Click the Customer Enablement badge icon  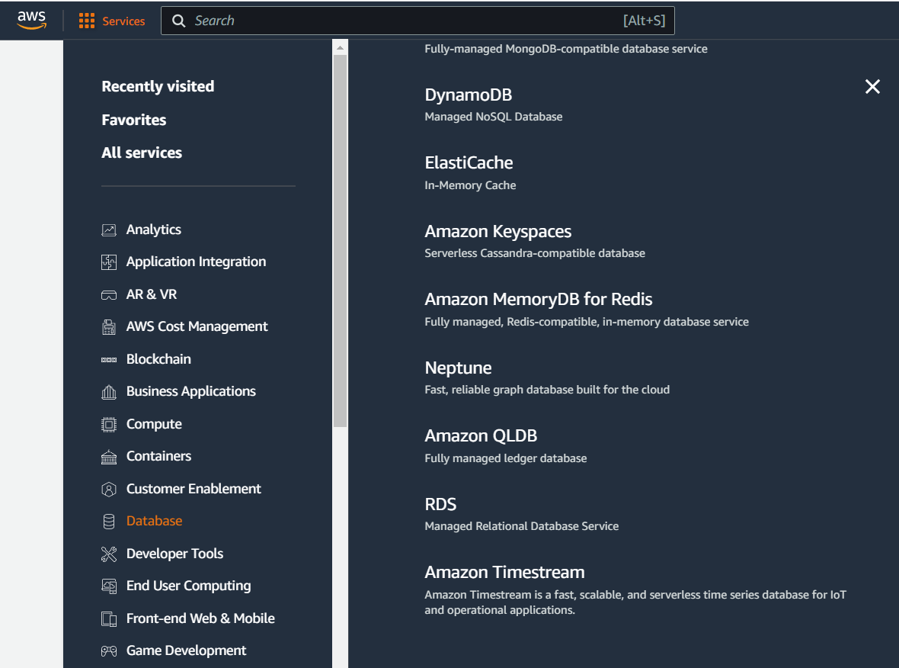click(x=109, y=490)
